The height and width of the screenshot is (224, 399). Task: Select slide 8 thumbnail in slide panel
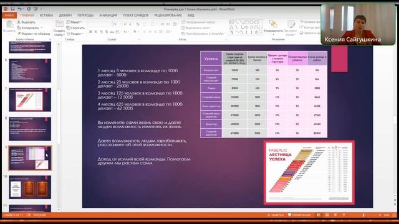pos(30,129)
